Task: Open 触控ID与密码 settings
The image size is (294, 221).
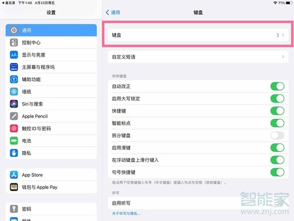Action: [51, 128]
